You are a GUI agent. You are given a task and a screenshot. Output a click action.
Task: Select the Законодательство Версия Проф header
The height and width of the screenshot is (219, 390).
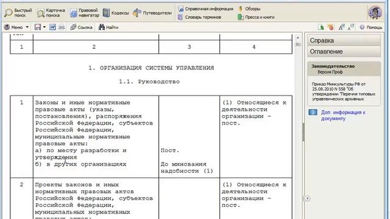pyautogui.click(x=344, y=69)
